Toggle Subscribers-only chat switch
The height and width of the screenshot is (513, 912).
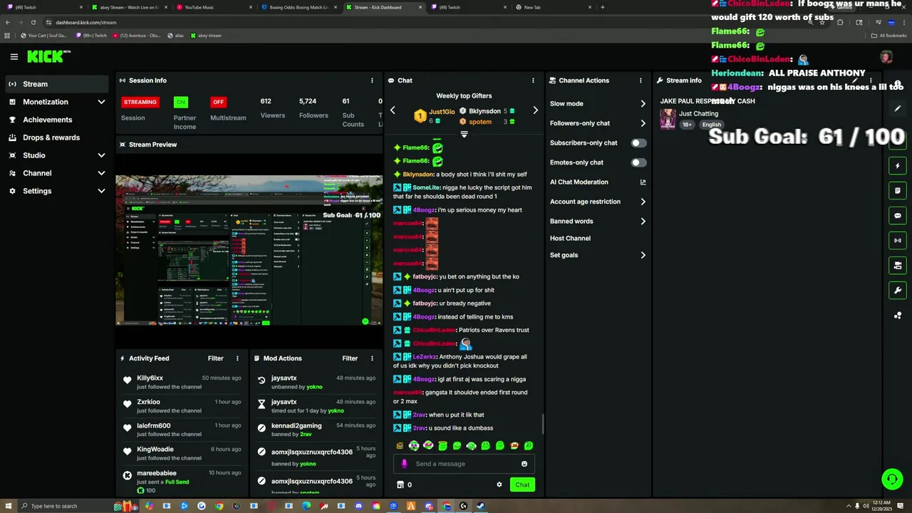tap(639, 142)
